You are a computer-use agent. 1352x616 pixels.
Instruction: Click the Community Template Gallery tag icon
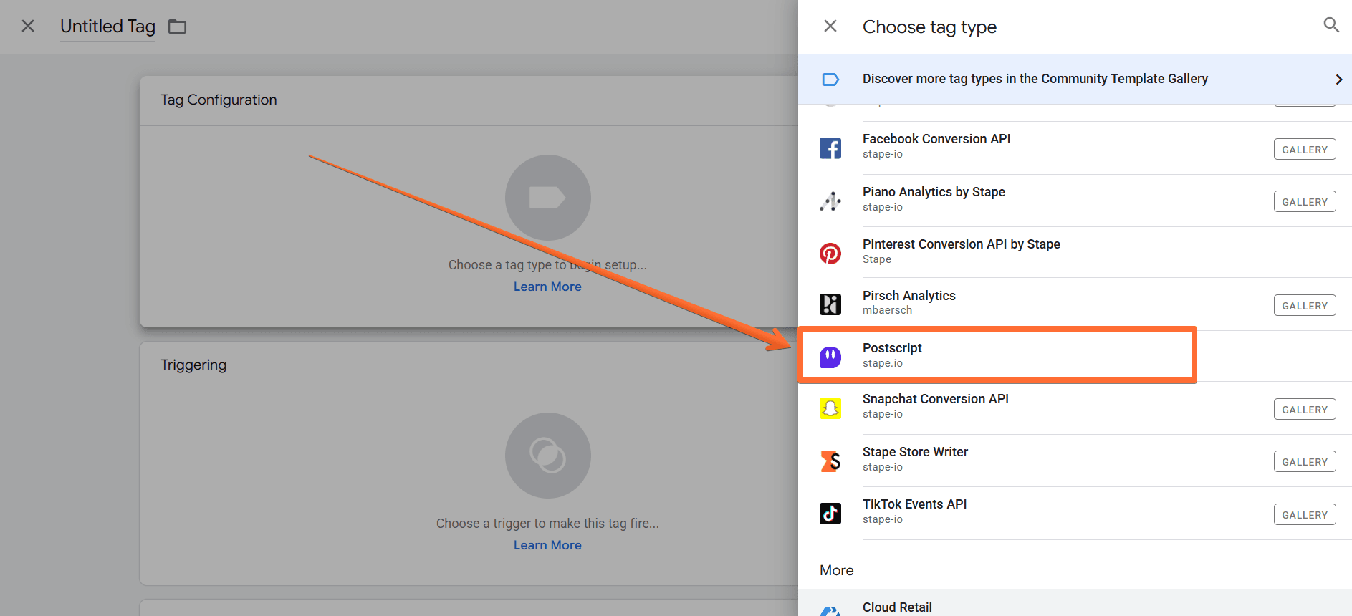830,80
